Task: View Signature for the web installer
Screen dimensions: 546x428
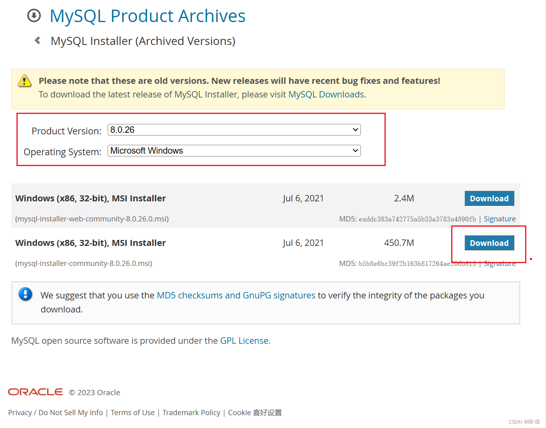Action: pyautogui.click(x=499, y=219)
